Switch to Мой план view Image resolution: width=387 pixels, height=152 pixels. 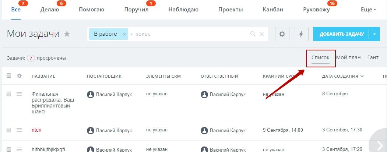pos(348,57)
